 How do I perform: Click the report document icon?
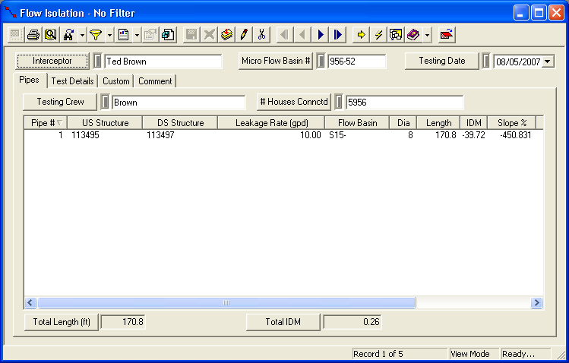pos(124,35)
